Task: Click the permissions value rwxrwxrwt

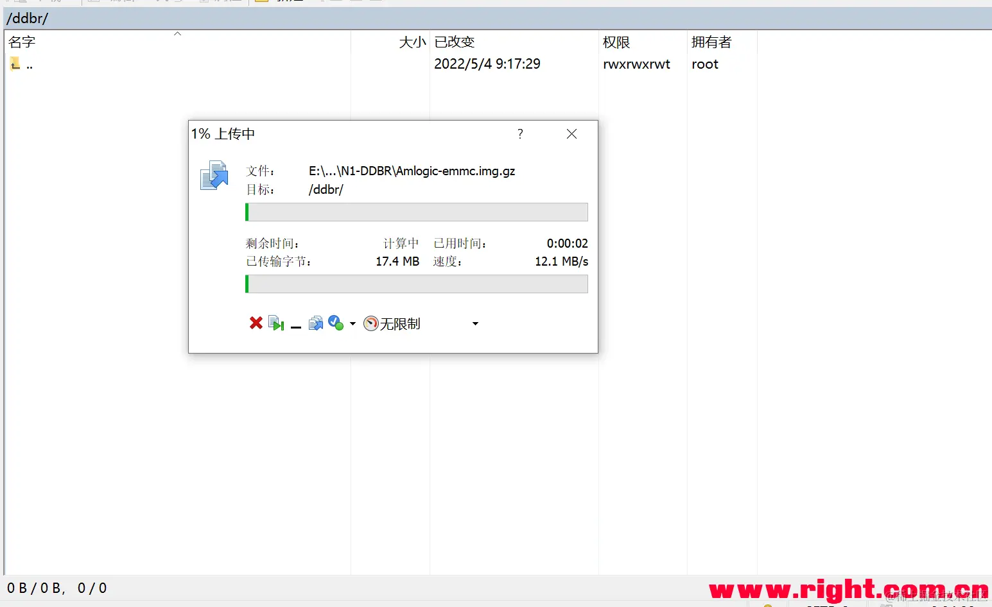Action: pos(636,64)
